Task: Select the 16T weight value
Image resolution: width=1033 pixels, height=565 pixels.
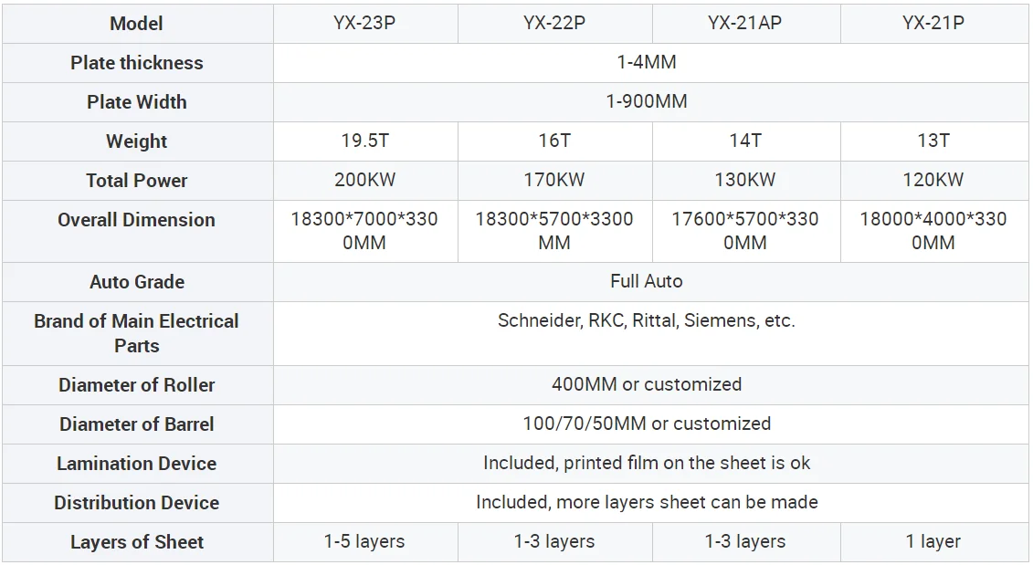Action: pyautogui.click(x=554, y=141)
